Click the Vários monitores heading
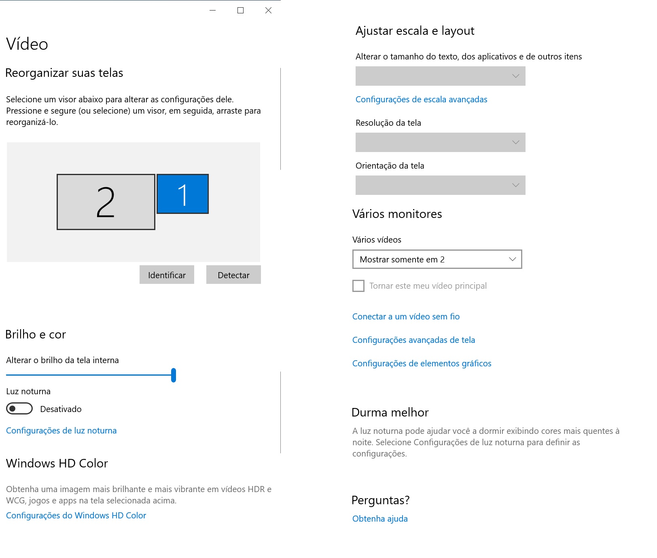The image size is (657, 558). pos(397,214)
